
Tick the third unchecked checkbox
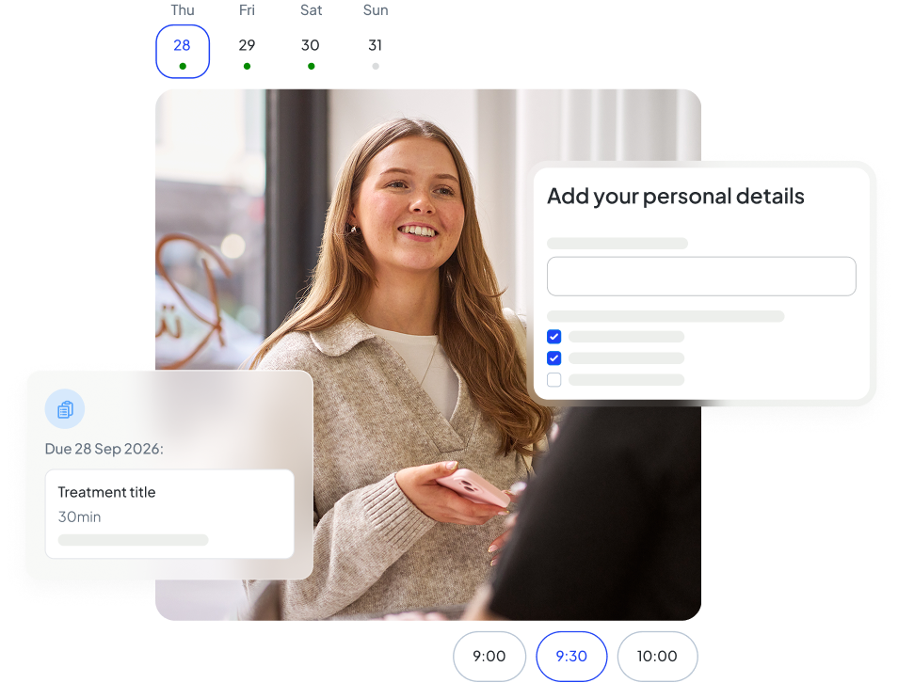pyautogui.click(x=554, y=380)
